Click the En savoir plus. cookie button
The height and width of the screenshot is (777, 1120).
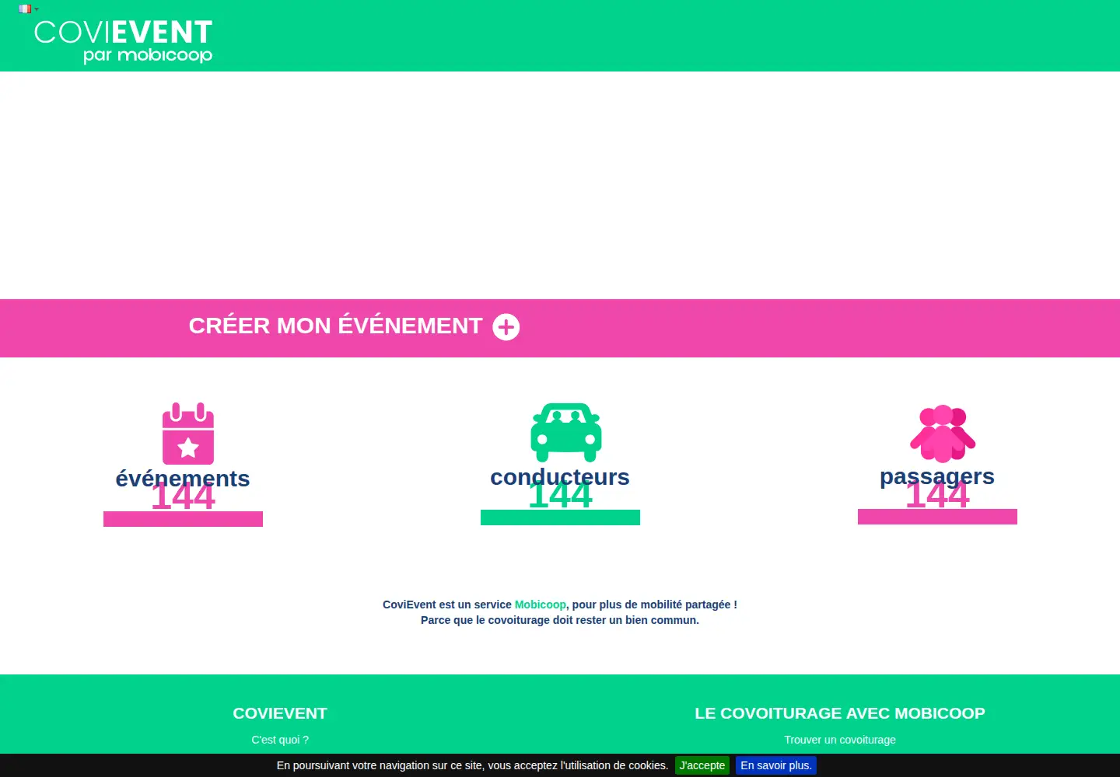tap(776, 765)
